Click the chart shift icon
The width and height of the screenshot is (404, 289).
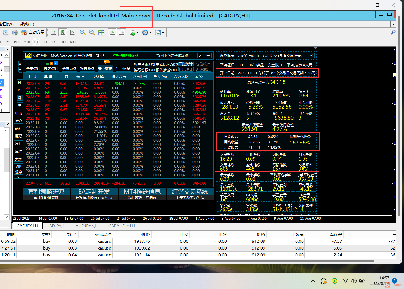tap(122, 33)
